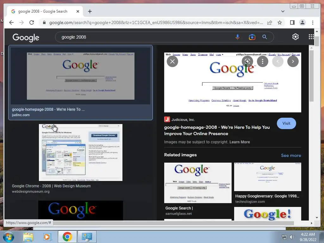Viewport: 324px width, 243px height.
Task: Click 'See more' related images
Action: click(x=291, y=155)
